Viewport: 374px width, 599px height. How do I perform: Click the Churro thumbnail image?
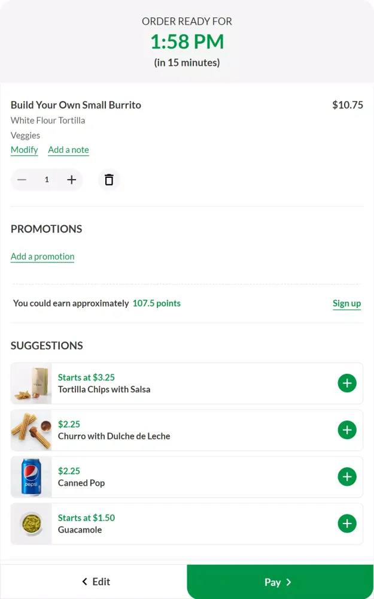point(32,430)
